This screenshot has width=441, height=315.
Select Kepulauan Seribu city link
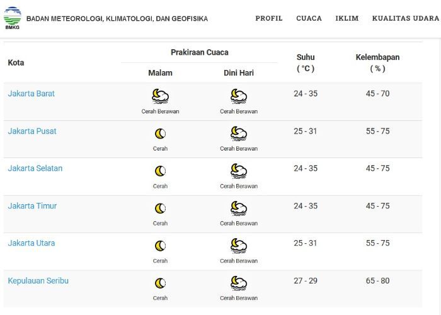coord(38,281)
